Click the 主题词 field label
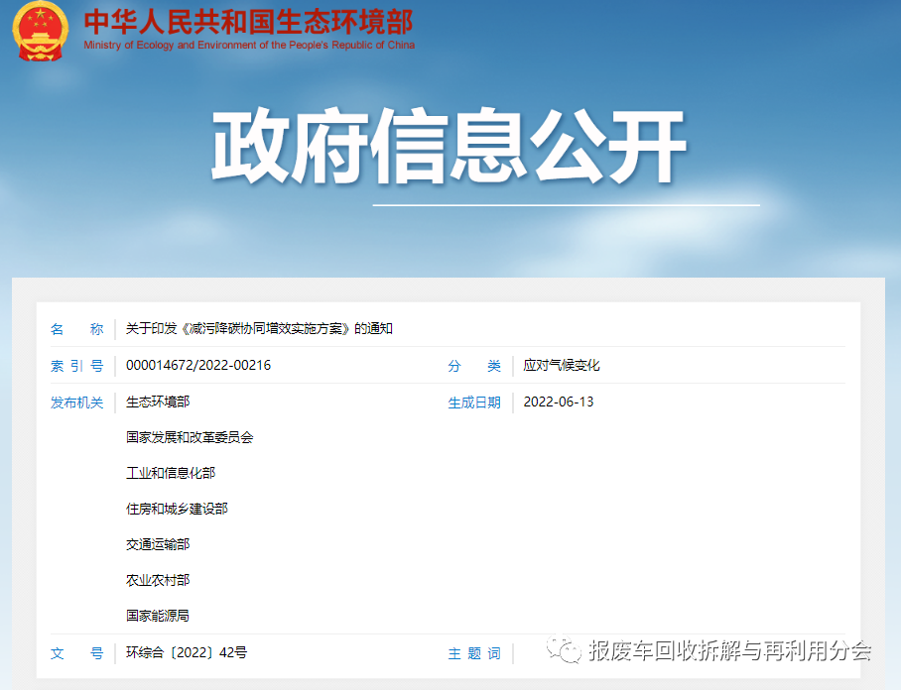 (x=474, y=653)
